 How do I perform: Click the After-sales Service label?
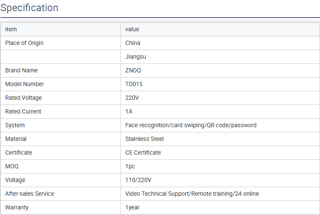point(30,194)
